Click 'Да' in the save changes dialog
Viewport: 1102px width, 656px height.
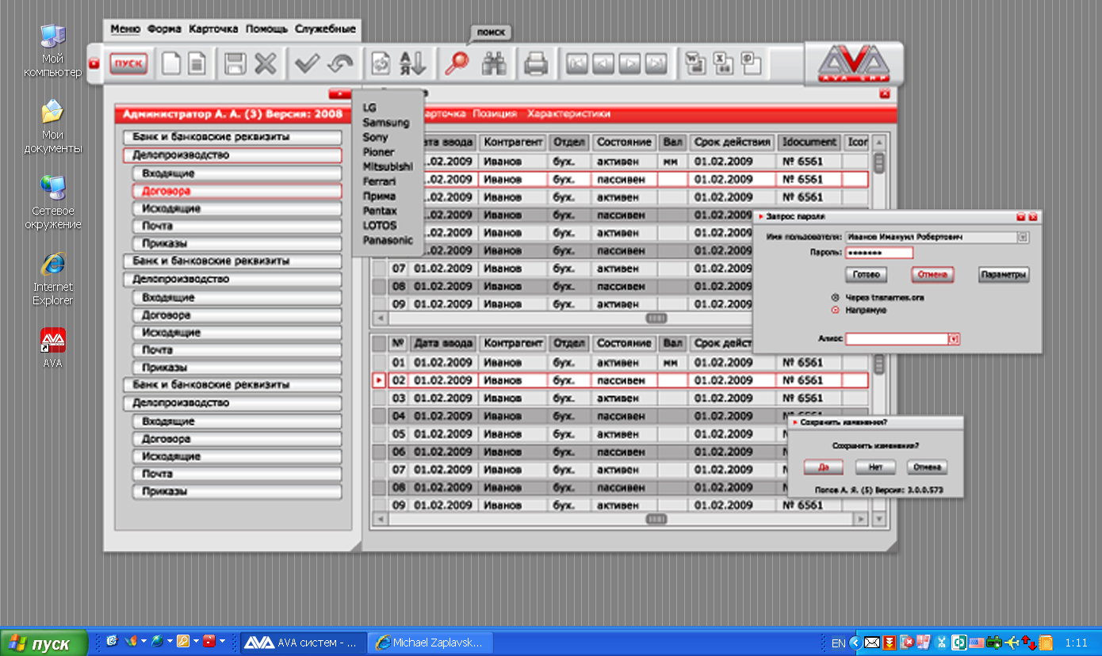click(824, 467)
